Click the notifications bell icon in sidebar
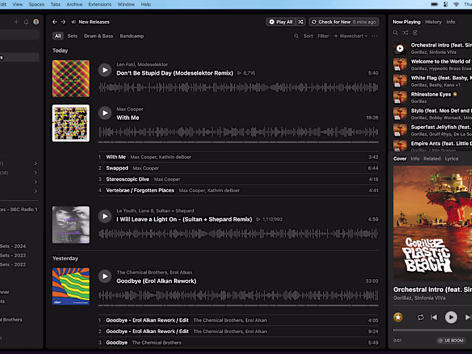Screen dimensions: 472x354 click(26, 22)
